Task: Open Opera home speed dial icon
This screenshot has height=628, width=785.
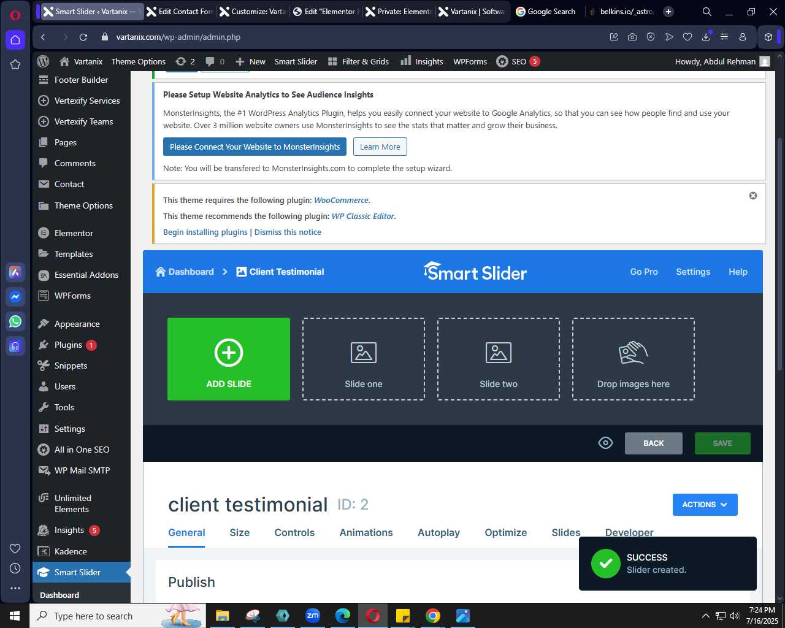Action: [x=15, y=40]
